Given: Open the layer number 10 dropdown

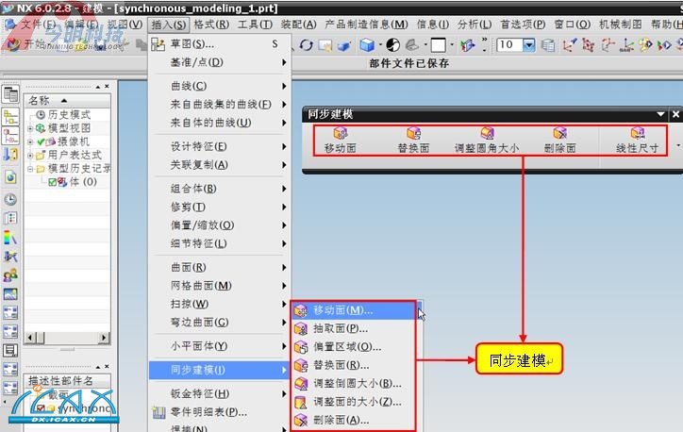Looking at the screenshot, I should [x=529, y=45].
